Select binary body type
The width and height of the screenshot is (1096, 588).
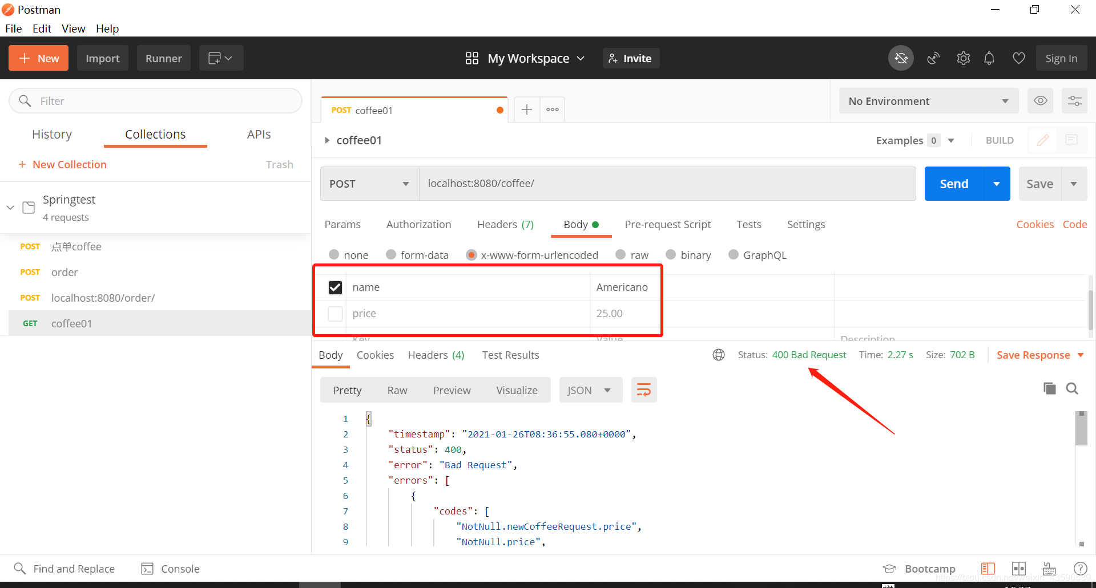click(x=671, y=254)
